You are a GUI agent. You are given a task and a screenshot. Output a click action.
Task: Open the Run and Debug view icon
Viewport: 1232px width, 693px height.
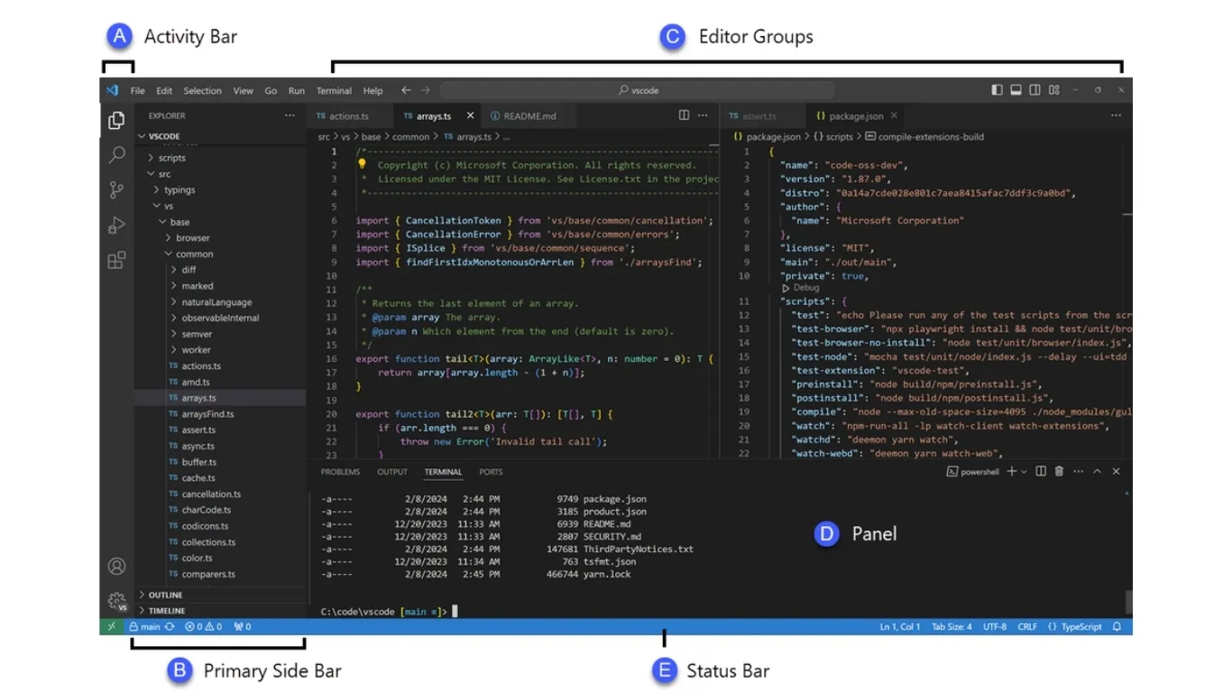(116, 226)
